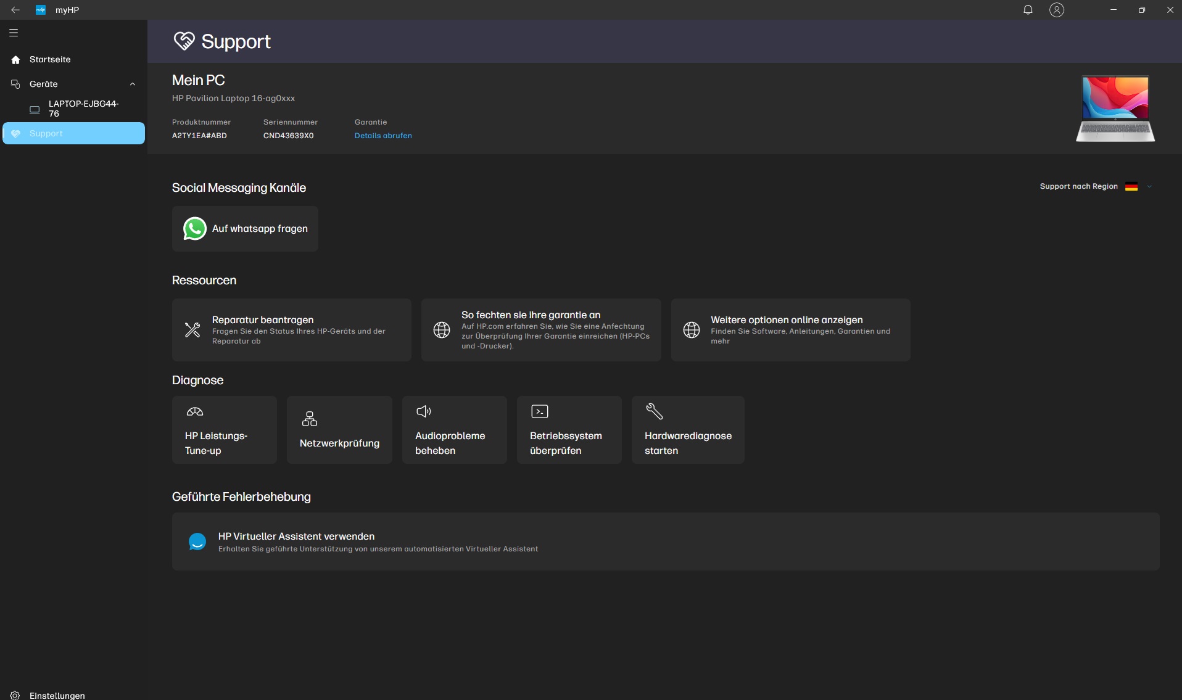1182x700 pixels.
Task: Click the myHP app logo
Action: pos(41,10)
